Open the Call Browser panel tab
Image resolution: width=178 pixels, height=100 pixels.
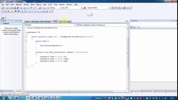point(14,95)
